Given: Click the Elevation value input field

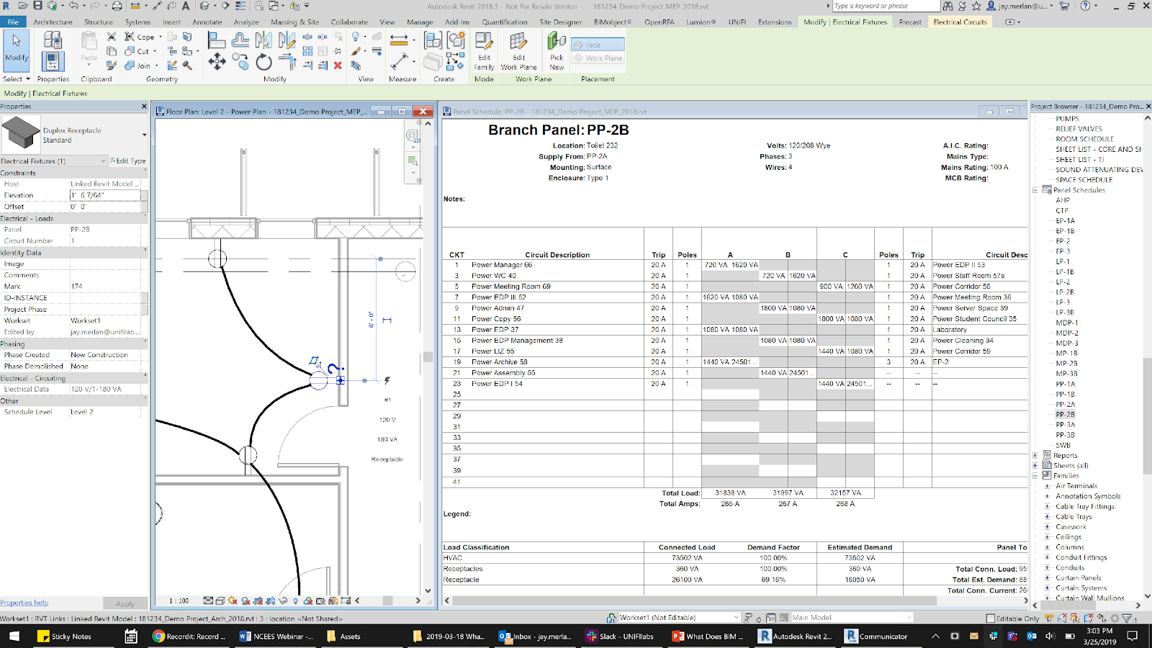Looking at the screenshot, I should [106, 195].
